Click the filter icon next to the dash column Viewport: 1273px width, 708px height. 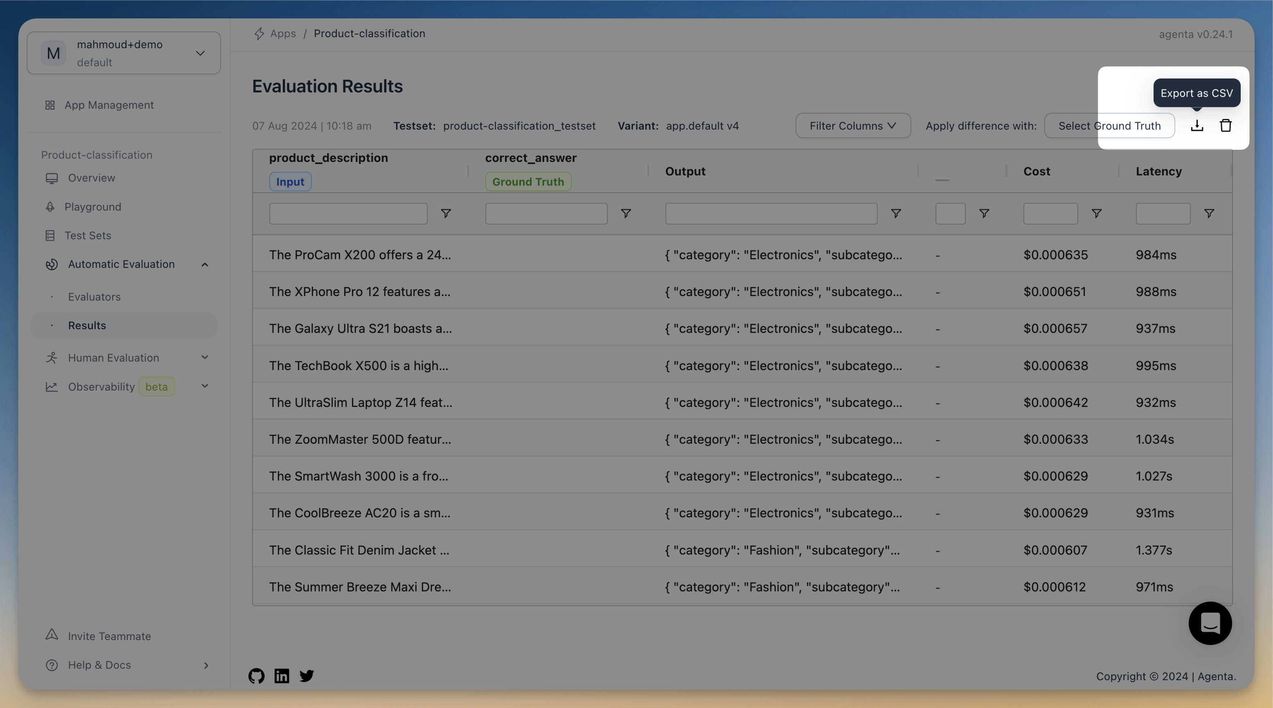[984, 214]
